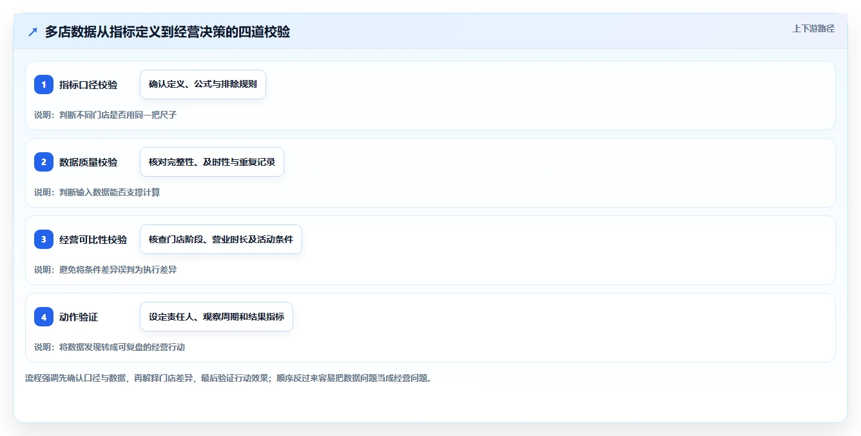Click the 核对完整性、及时性与重复记录 chip
Viewport: 861px width, 436px height.
tap(212, 162)
